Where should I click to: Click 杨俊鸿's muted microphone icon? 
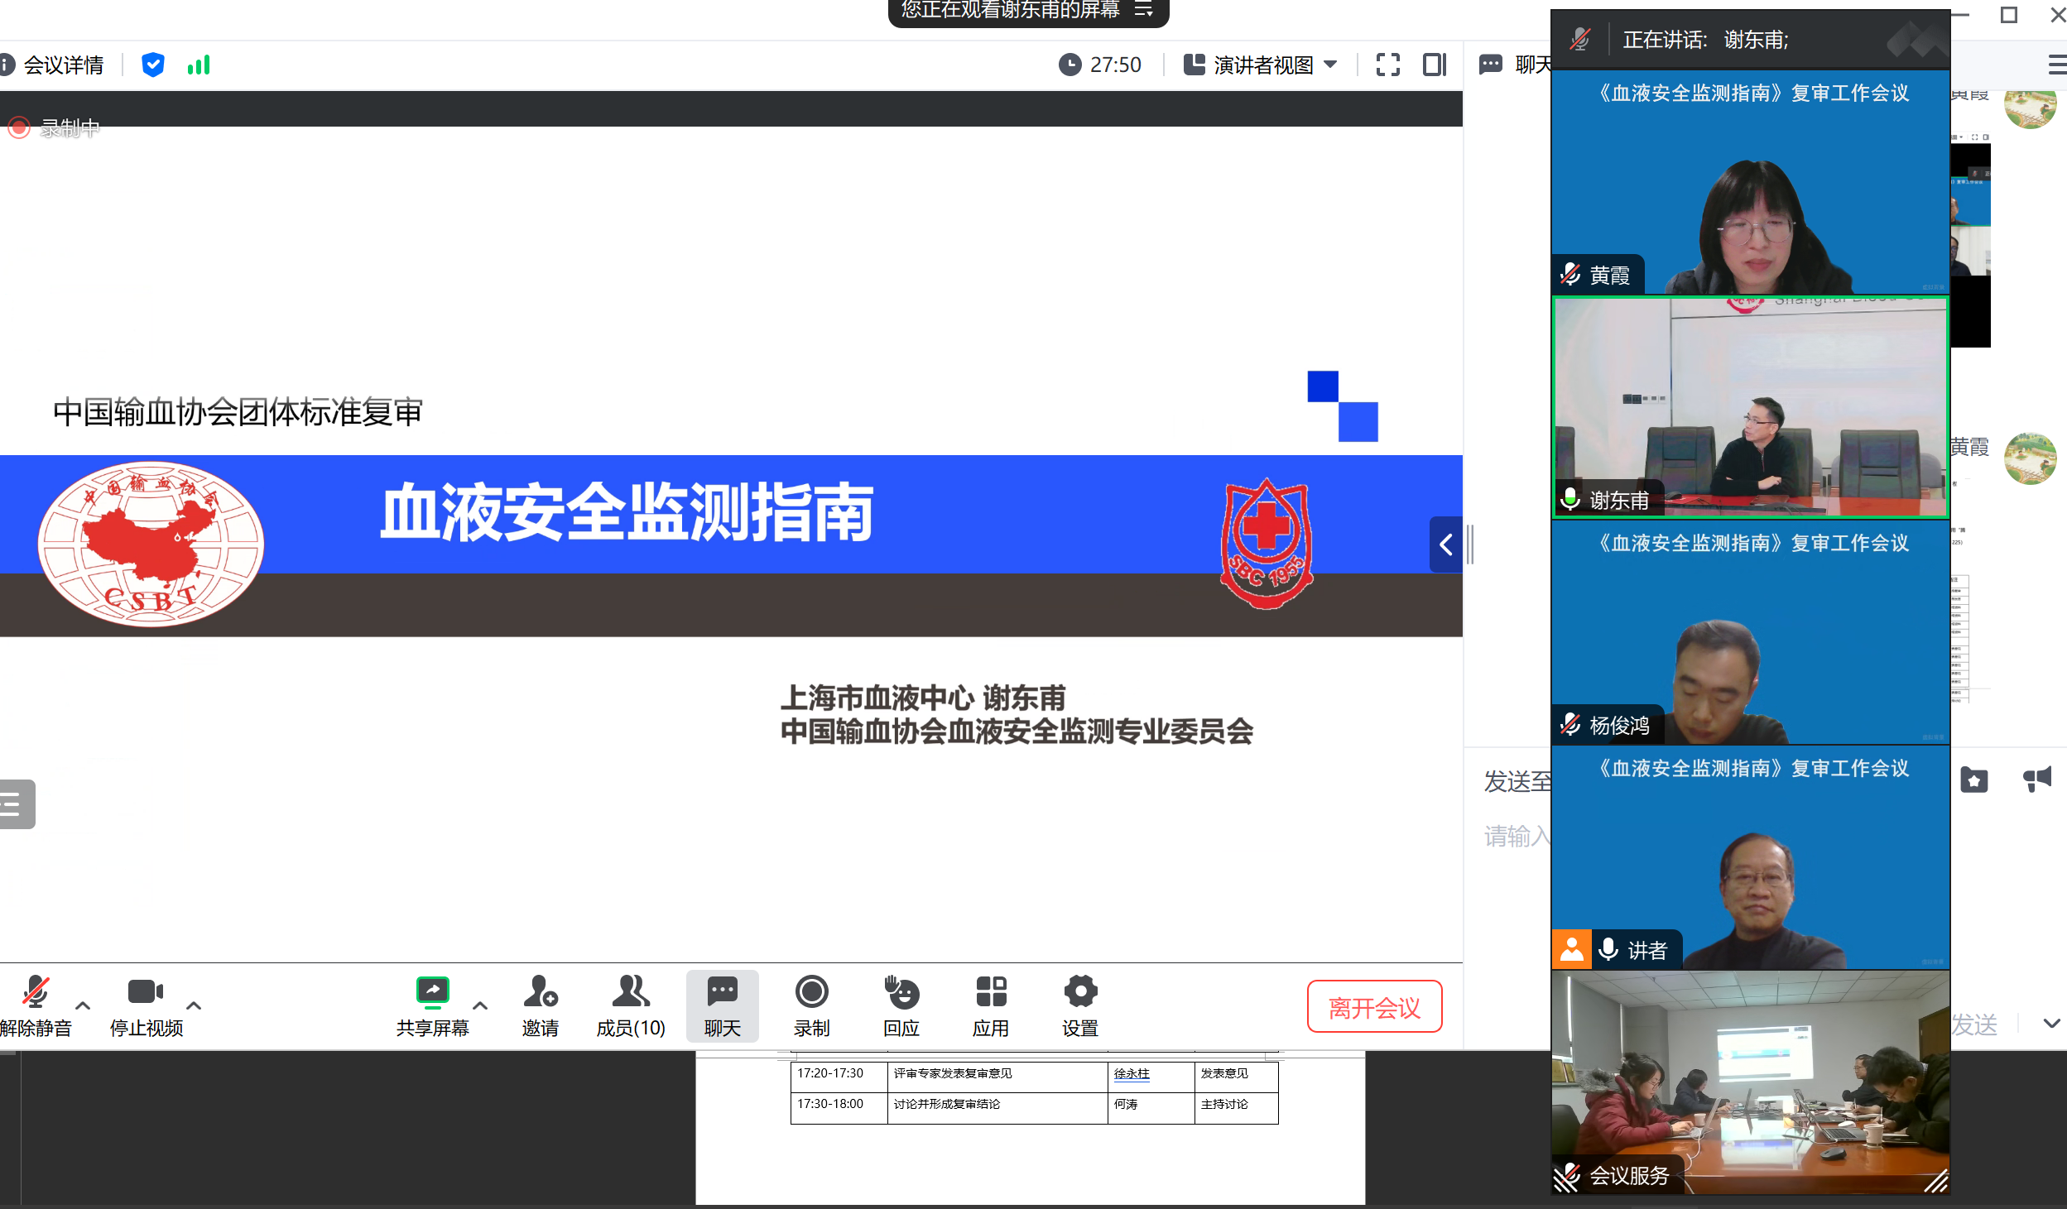point(1570,724)
